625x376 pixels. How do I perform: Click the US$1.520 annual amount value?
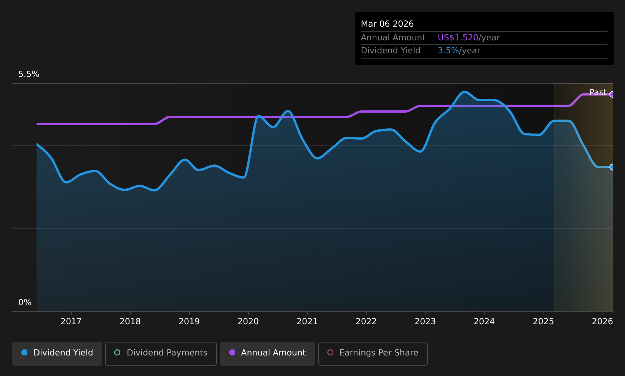pyautogui.click(x=458, y=38)
